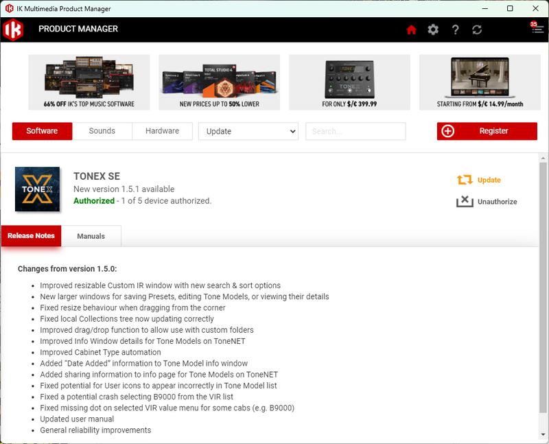Open the new prices up to 50% lower banner
The width and height of the screenshot is (549, 444).
pyautogui.click(x=219, y=82)
